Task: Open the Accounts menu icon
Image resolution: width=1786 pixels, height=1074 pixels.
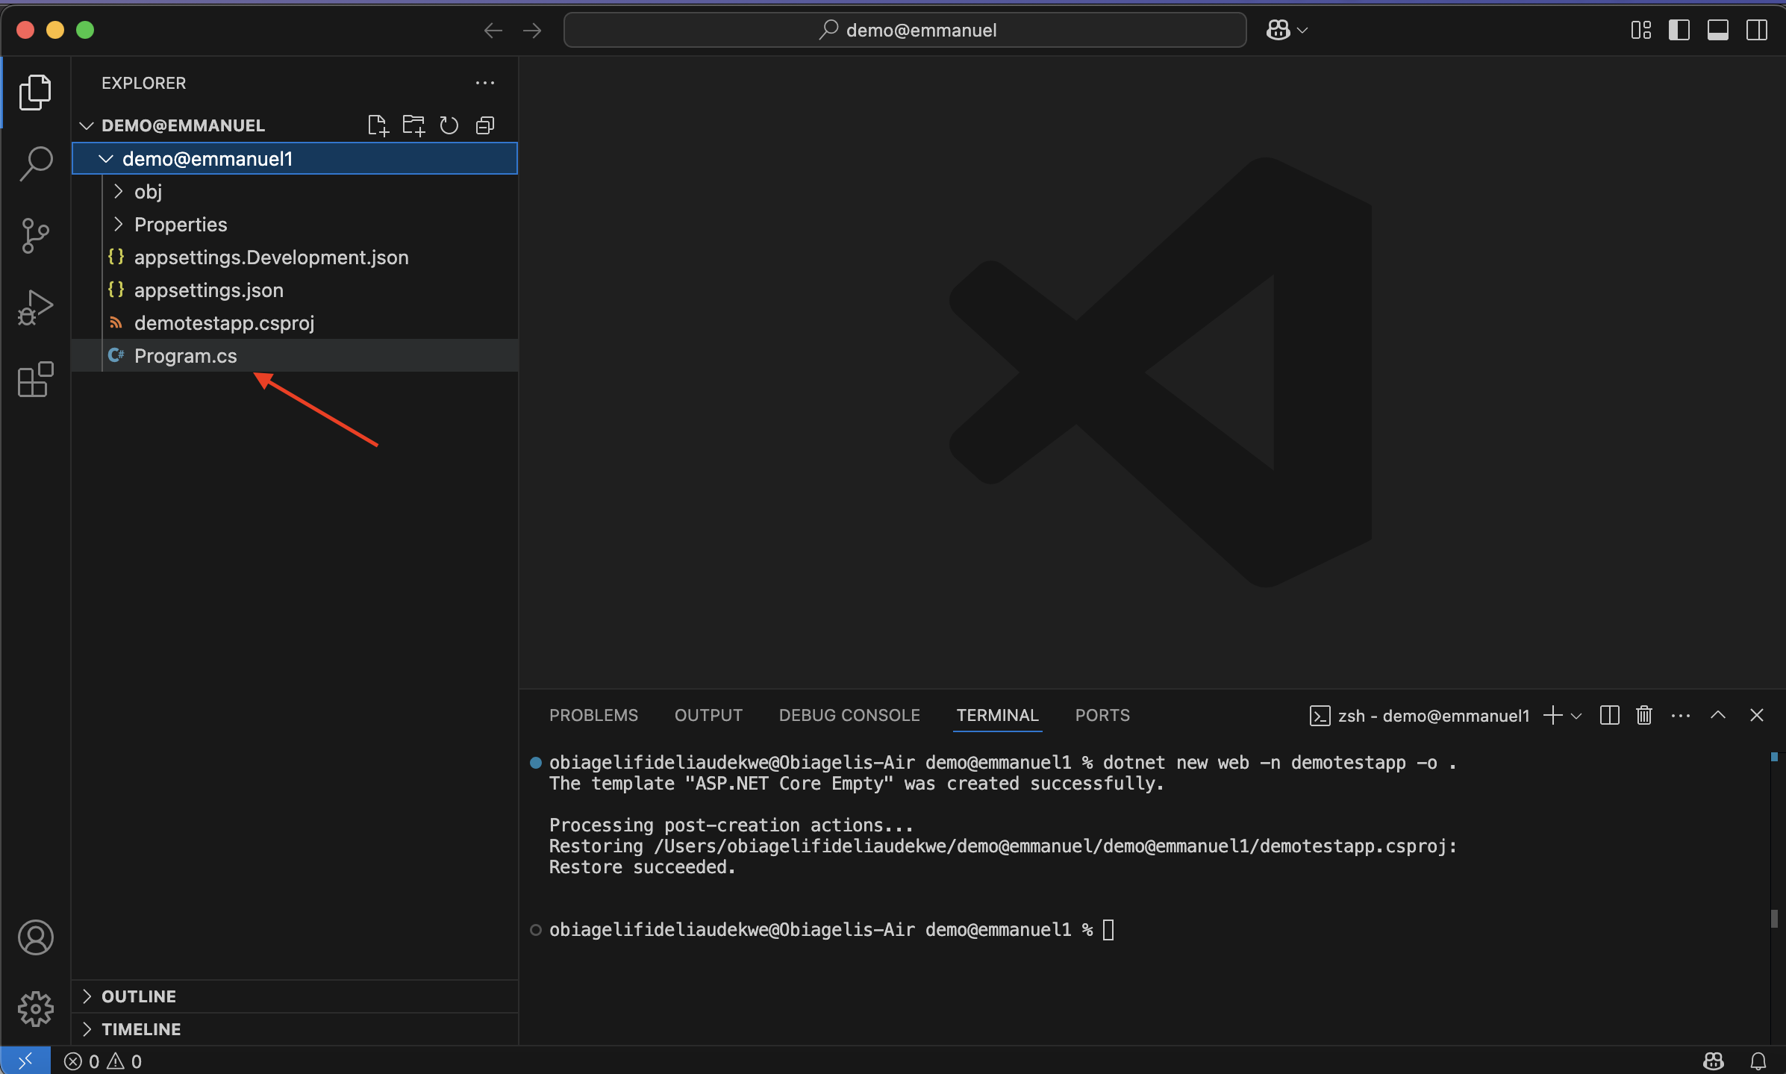Action: tap(35, 937)
